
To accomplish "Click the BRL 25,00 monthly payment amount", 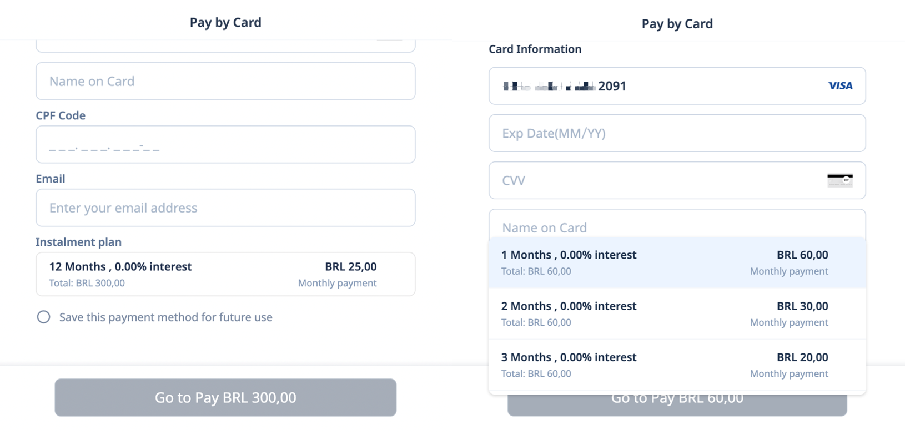I will (350, 266).
